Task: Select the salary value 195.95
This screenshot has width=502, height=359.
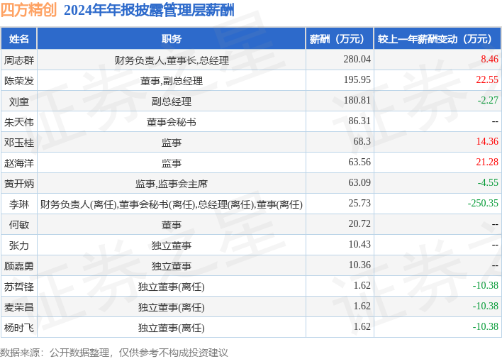Action: click(x=357, y=79)
